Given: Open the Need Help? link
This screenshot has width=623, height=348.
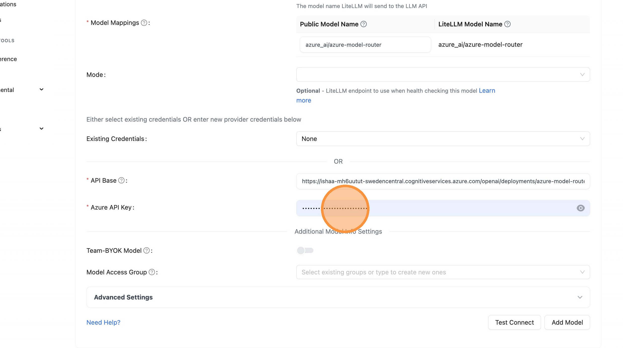Looking at the screenshot, I should click(x=103, y=322).
